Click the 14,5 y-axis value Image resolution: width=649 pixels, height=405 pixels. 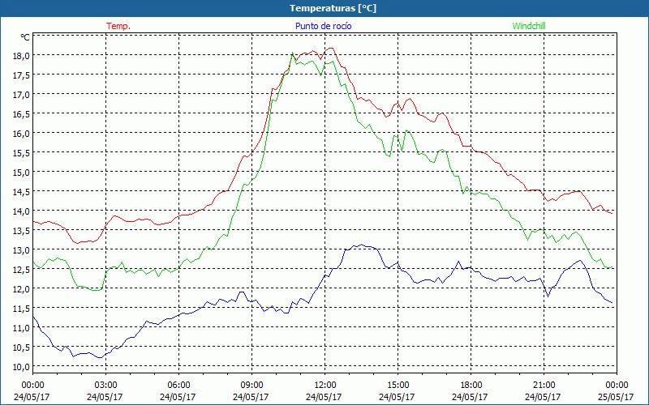[x=22, y=191]
